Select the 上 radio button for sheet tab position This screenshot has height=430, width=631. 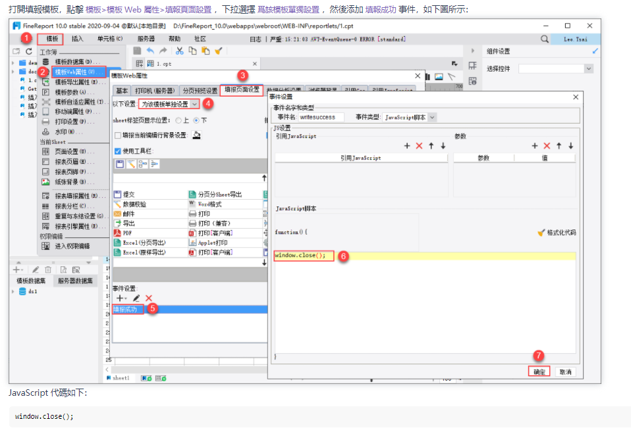coord(178,120)
